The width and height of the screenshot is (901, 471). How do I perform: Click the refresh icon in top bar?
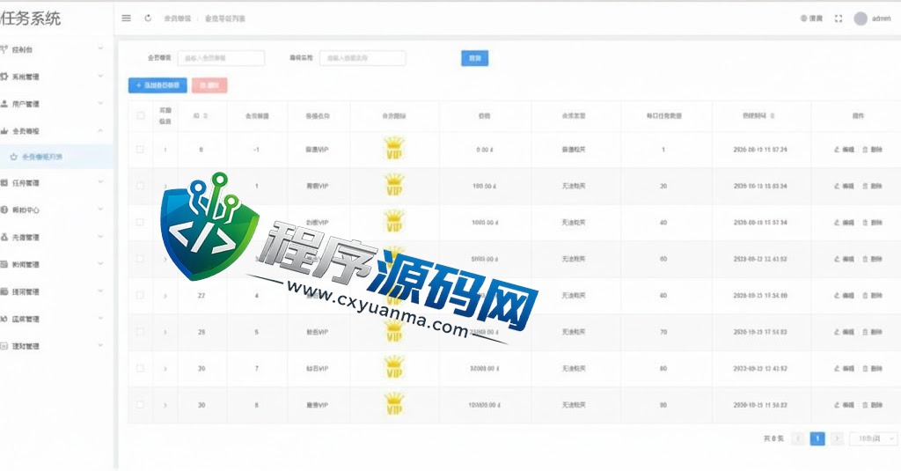[x=148, y=18]
